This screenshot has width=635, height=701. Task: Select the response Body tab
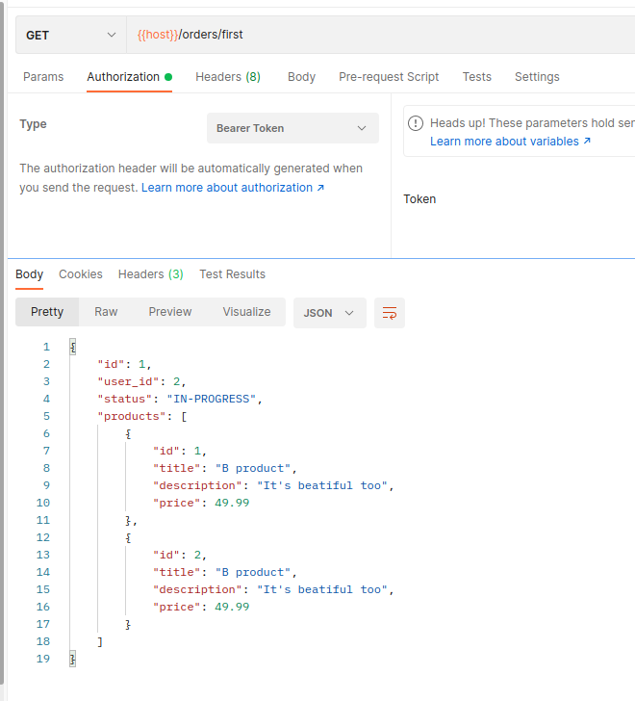[x=30, y=274]
